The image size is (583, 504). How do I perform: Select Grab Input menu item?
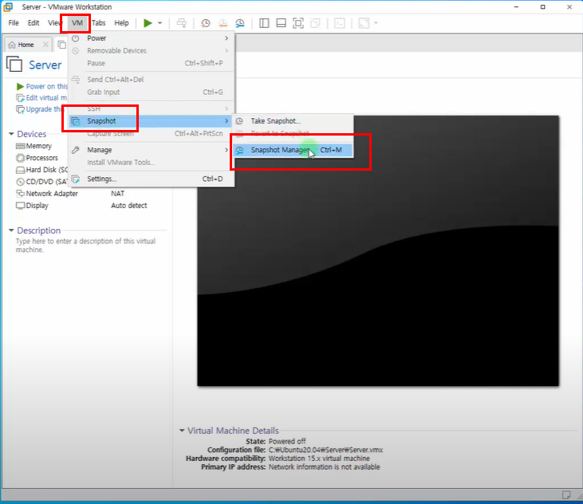[x=151, y=93]
